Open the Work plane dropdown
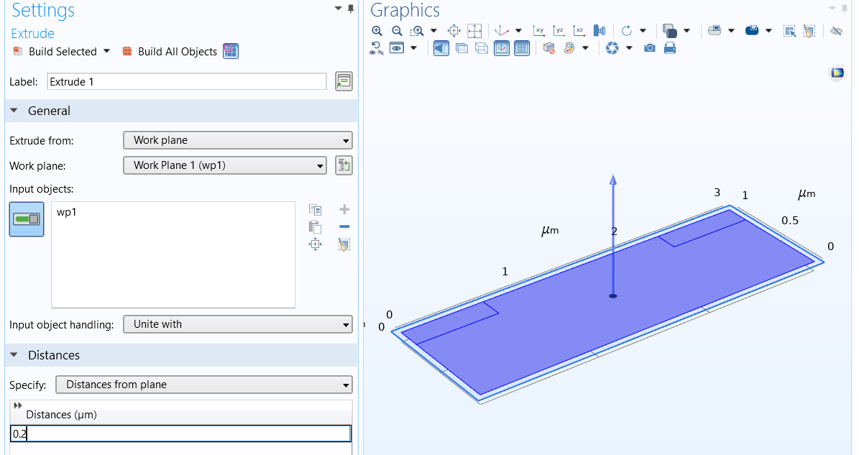859x455 pixels. pos(225,165)
